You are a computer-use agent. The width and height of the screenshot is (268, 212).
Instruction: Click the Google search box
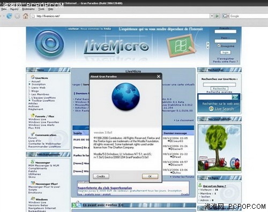click(x=249, y=16)
